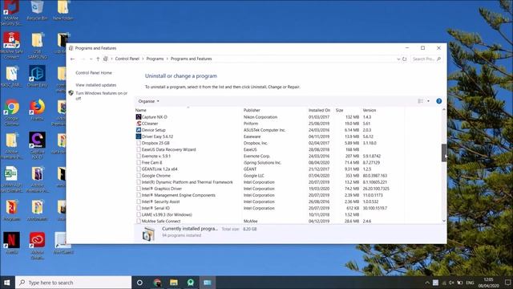Show hidden tray icons chevron

pyautogui.click(x=427, y=283)
